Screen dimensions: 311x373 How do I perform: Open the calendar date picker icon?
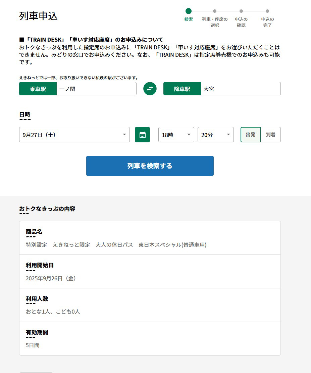143,135
